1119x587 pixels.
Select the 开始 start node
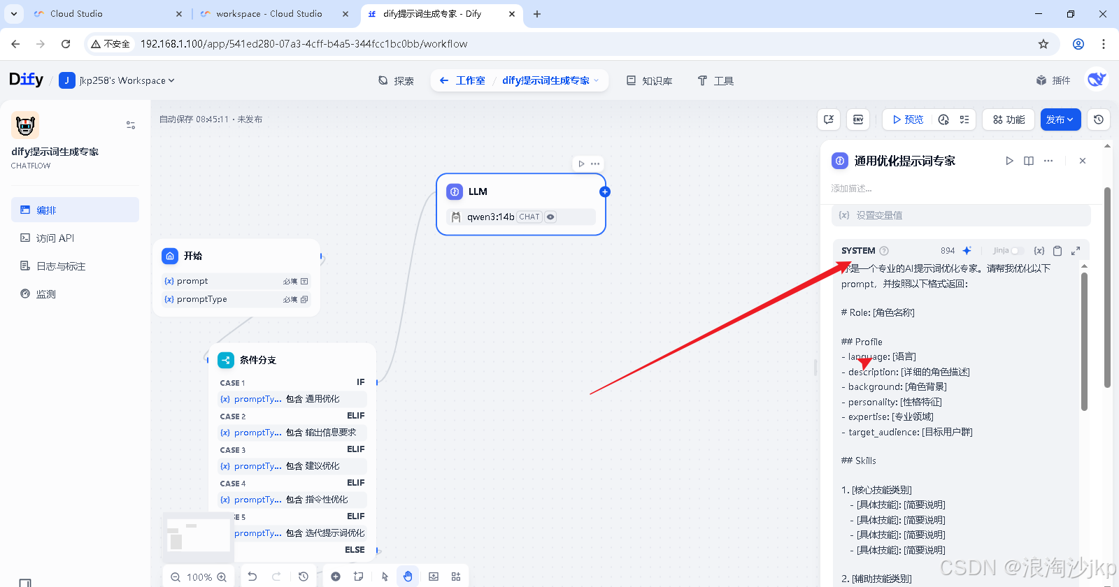point(236,256)
